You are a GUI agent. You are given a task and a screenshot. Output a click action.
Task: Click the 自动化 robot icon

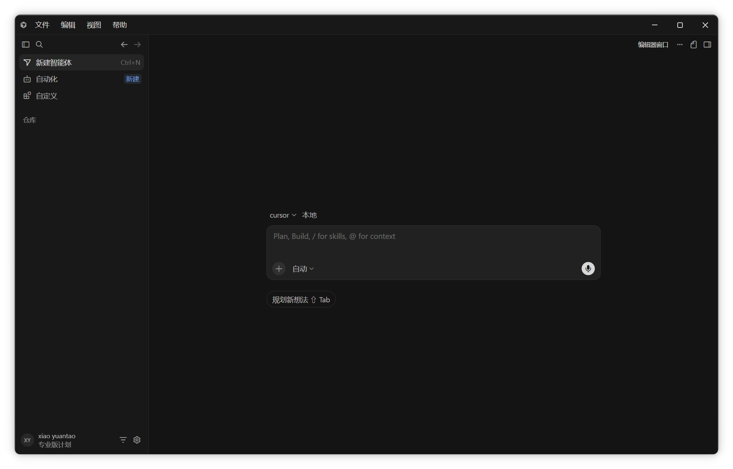point(27,79)
